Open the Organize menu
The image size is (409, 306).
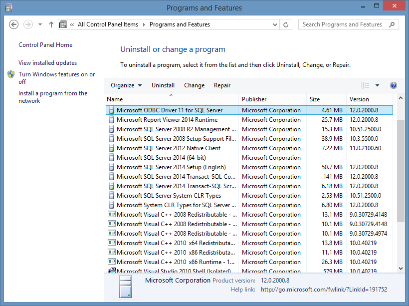126,85
